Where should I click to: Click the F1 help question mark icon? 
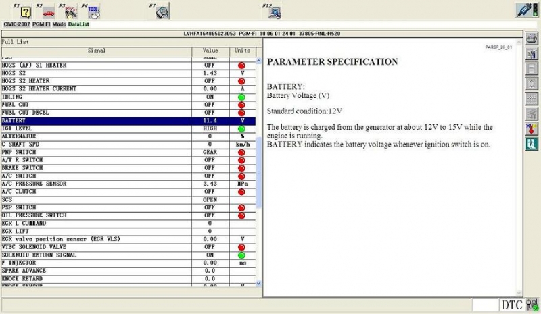pyautogui.click(x=26, y=12)
